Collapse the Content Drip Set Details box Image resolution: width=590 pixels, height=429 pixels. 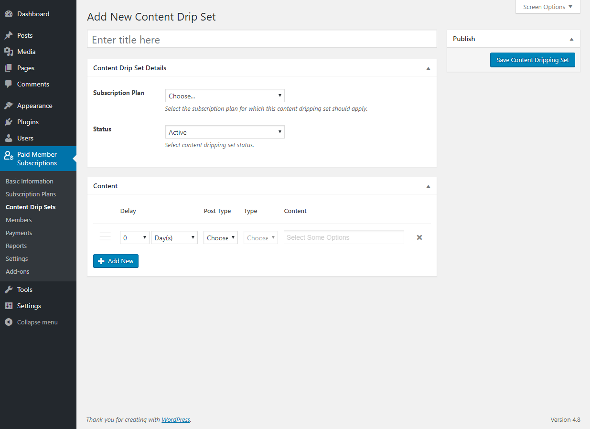click(428, 68)
